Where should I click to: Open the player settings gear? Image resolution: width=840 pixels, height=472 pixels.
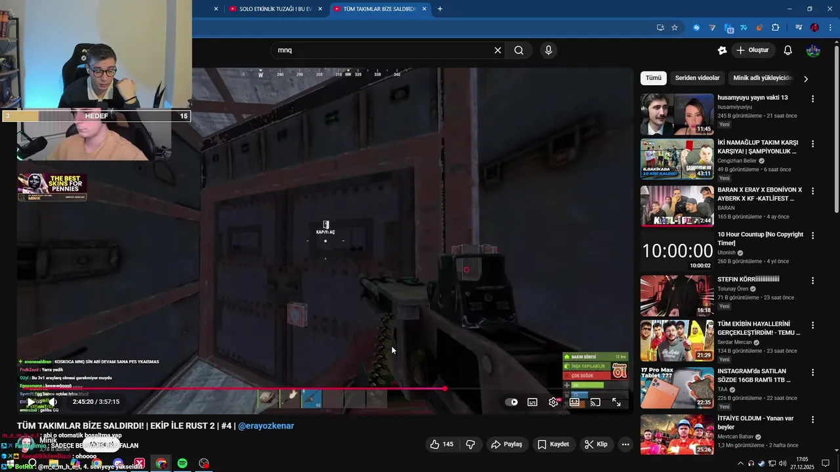[x=554, y=402]
